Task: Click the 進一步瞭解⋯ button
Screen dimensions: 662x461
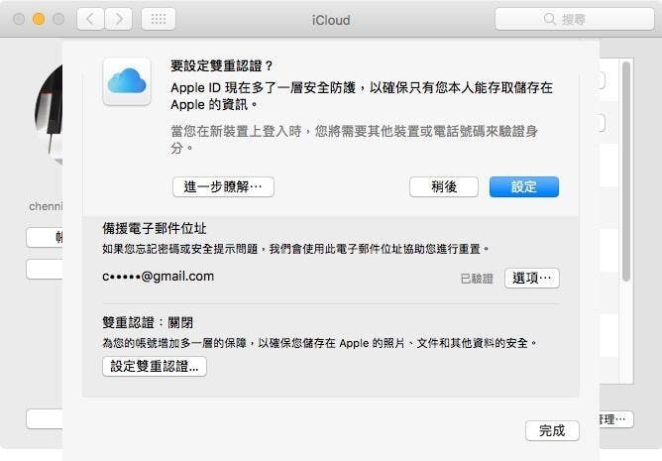Action: pos(222,186)
